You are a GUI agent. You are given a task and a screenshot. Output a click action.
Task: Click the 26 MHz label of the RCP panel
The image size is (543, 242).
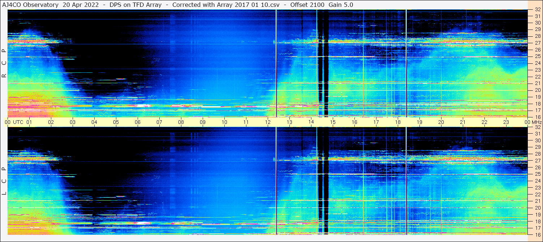click(x=538, y=50)
